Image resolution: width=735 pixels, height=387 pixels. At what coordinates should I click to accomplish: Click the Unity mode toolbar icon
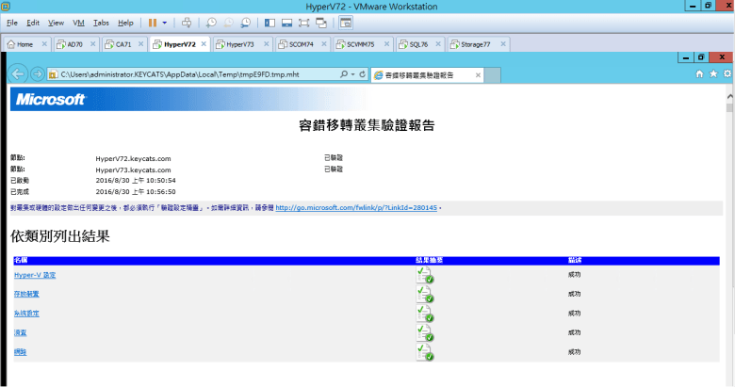coord(321,22)
